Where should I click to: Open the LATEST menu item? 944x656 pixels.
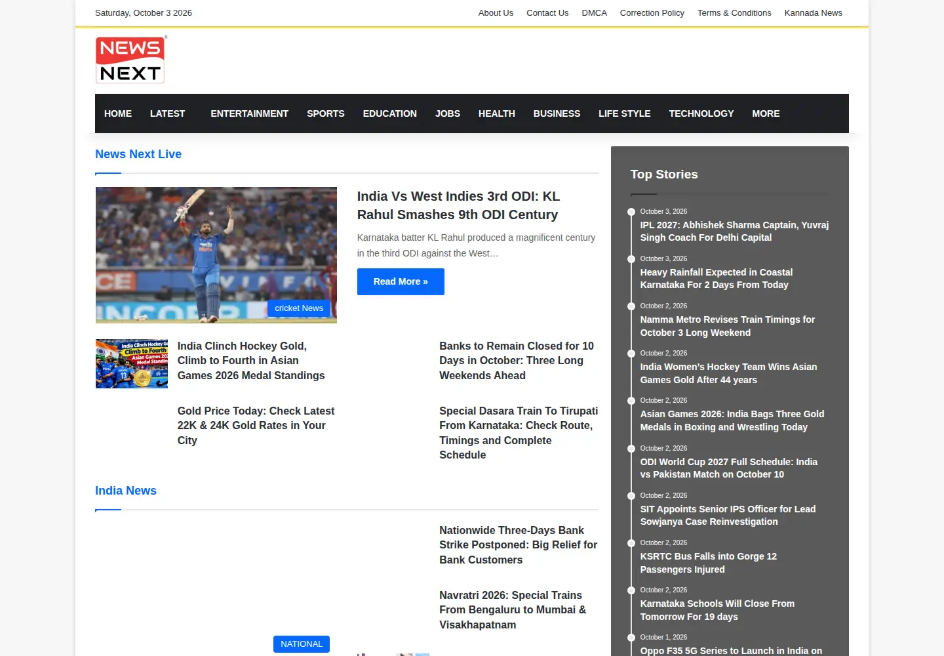[167, 113]
